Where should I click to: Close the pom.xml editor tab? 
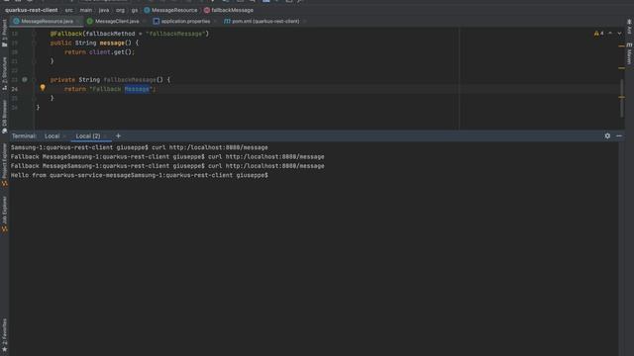pos(304,21)
